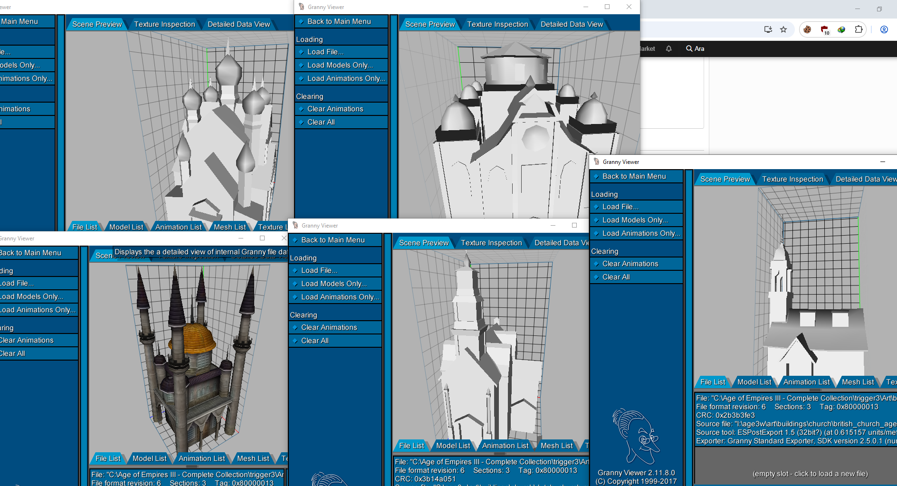Choose Load Models Only... in white tower window
This screenshot has height=486, width=897.
335,284
